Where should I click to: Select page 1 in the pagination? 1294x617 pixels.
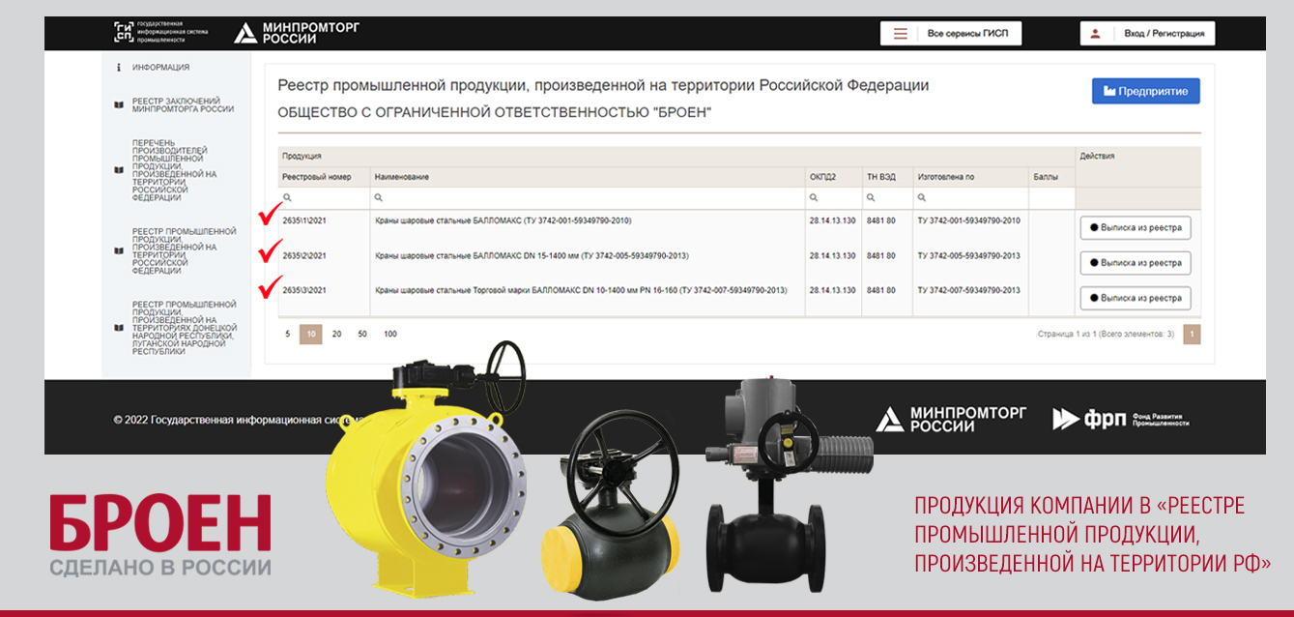(1192, 334)
